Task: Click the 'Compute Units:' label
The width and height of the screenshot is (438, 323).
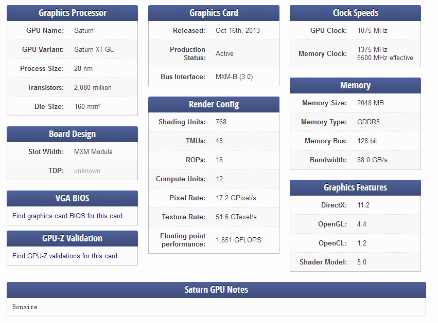Action: [x=181, y=179]
